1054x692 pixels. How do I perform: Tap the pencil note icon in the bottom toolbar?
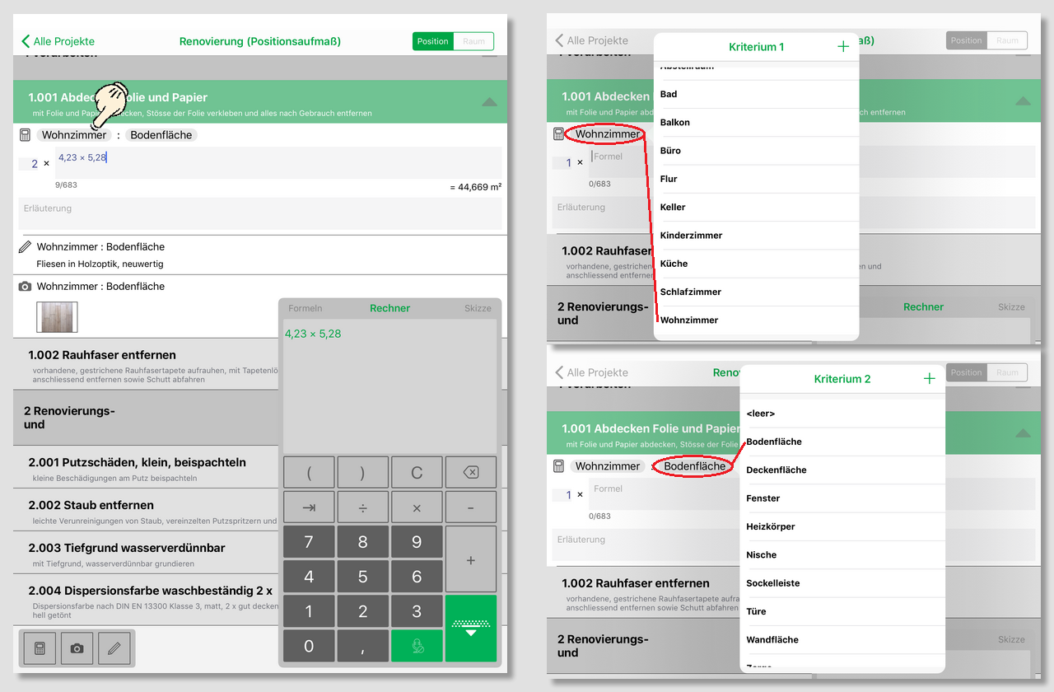point(114,648)
